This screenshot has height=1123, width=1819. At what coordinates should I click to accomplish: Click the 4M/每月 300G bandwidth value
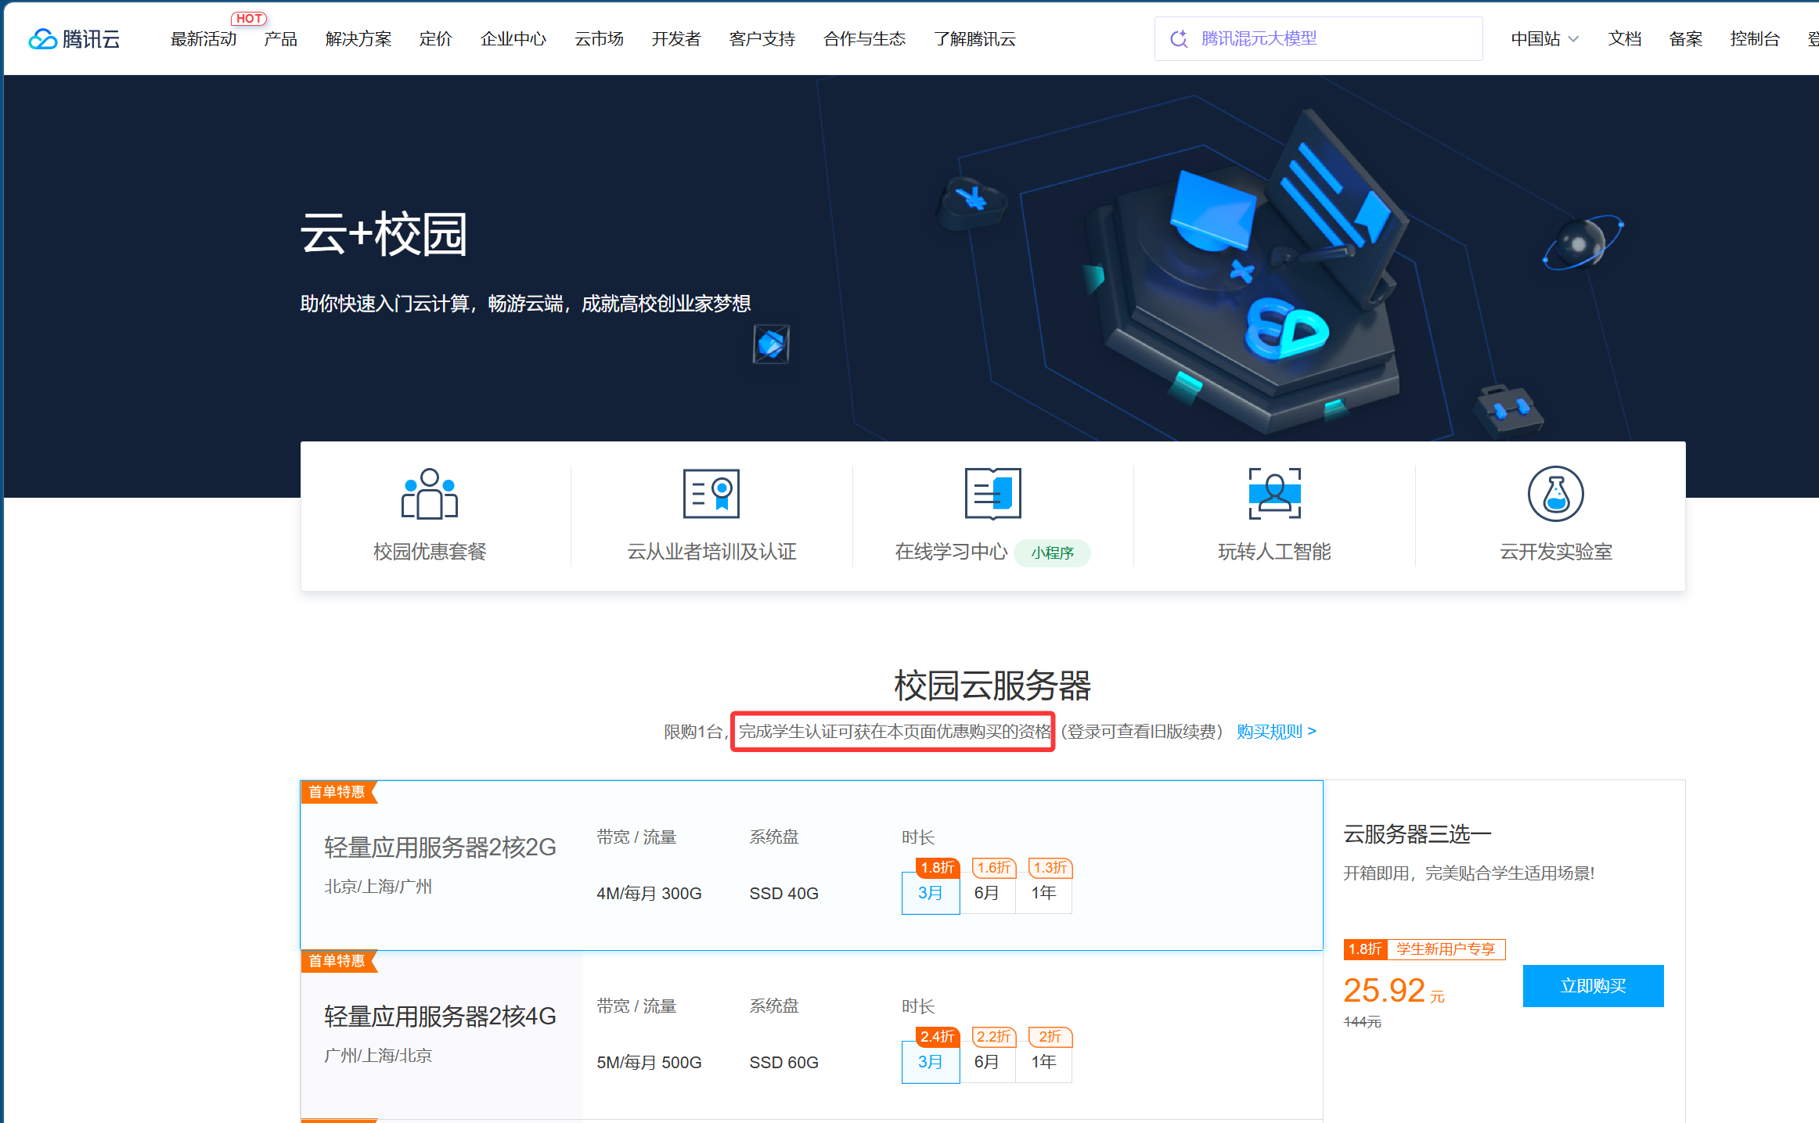(x=649, y=893)
